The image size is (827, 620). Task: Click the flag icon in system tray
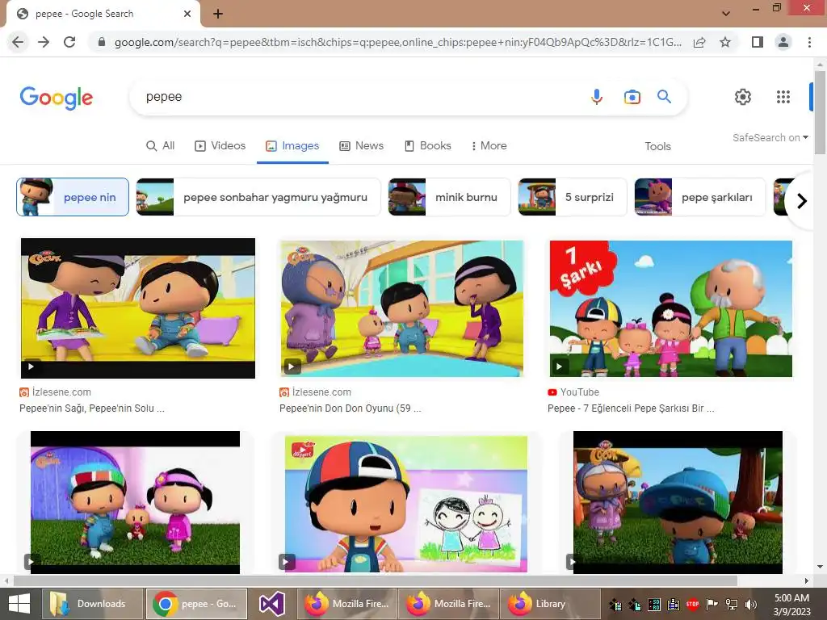tap(712, 604)
